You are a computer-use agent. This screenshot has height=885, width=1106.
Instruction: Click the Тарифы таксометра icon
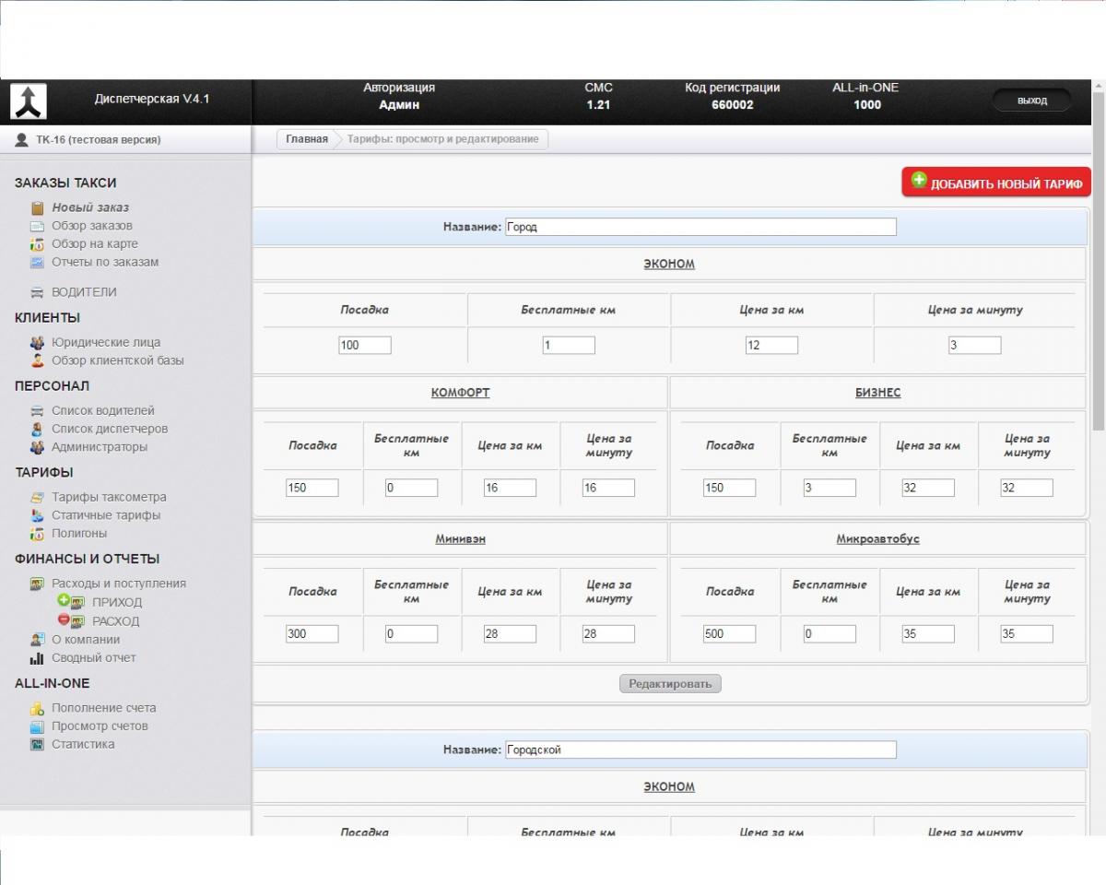tap(37, 497)
